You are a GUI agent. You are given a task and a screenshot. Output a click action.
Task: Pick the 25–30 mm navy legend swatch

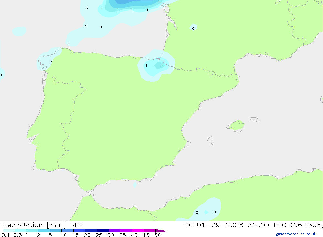[103, 231]
